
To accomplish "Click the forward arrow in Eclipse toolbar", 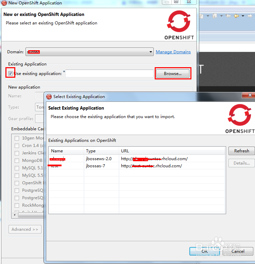I will click(x=250, y=16).
